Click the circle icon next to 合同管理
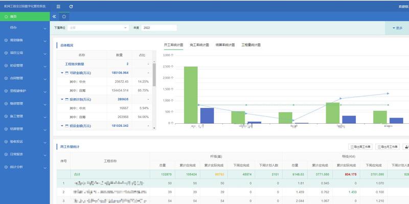Viewport: 409px width, 204px height. coord(6,78)
